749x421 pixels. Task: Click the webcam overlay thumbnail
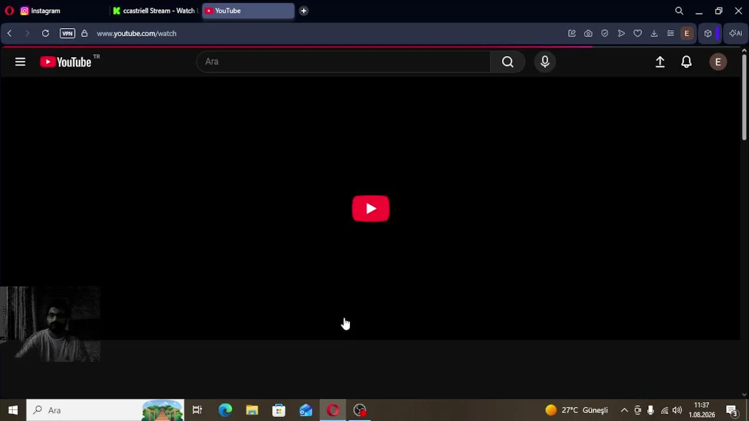[50, 324]
